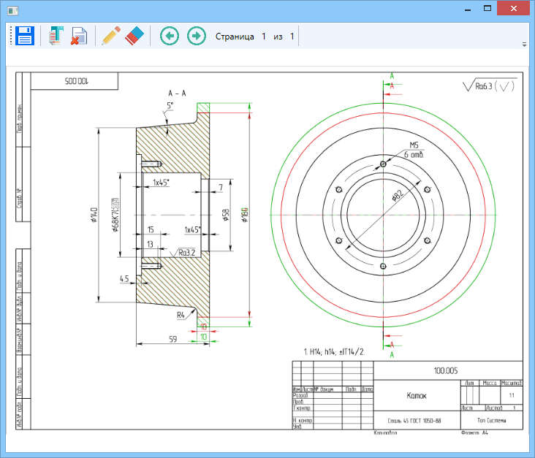Click the bottom tapped hole in the front view

pos(383,266)
